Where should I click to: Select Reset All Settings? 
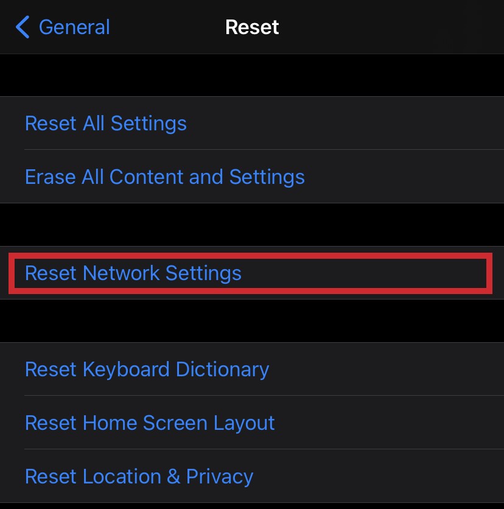coord(106,124)
